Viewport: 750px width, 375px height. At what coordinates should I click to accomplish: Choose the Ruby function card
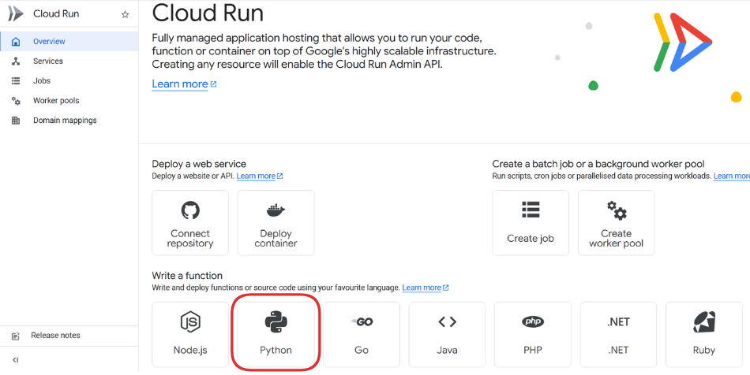tap(704, 335)
